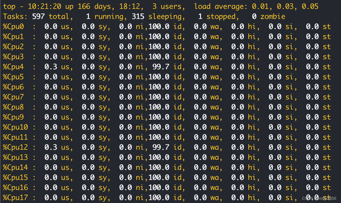This screenshot has width=341, height=203.
Task: Click the load average value 0.05
Action: coord(310,7)
